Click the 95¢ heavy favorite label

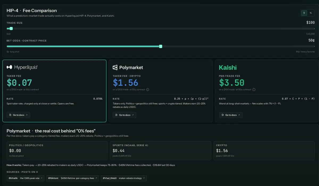click(x=305, y=52)
